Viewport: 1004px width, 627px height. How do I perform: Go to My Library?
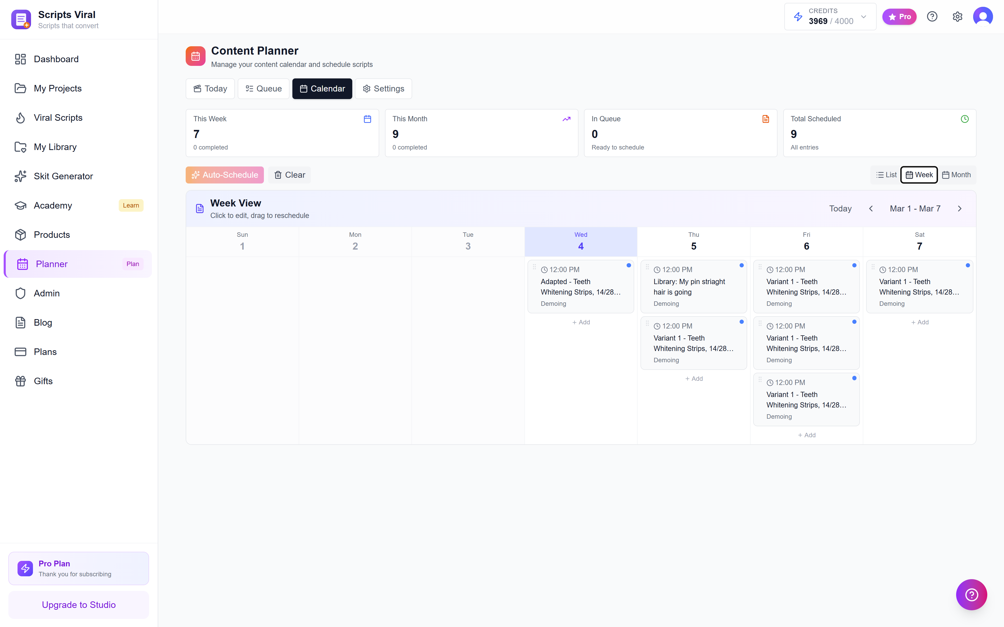(55, 147)
